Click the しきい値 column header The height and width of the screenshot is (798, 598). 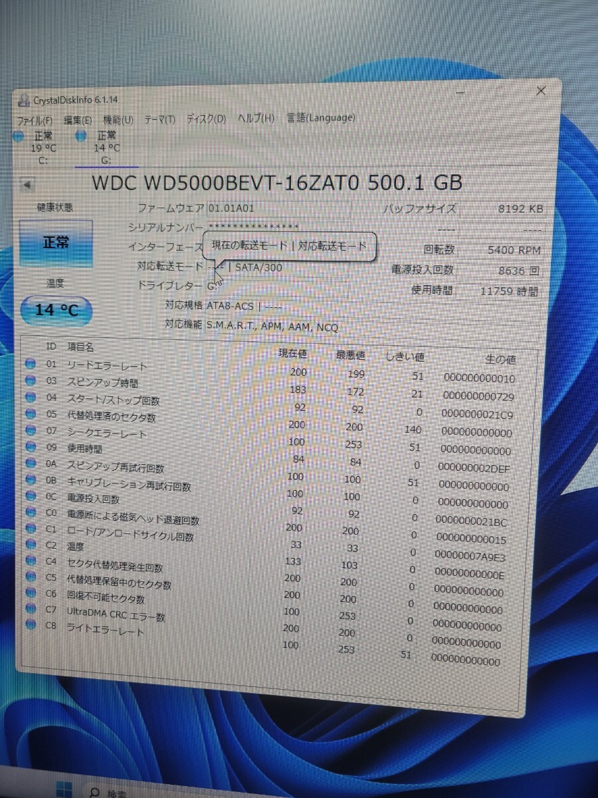405,357
